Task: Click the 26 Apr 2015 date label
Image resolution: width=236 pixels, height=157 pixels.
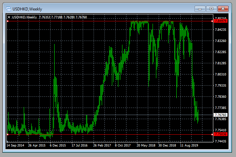Action: 37,145
